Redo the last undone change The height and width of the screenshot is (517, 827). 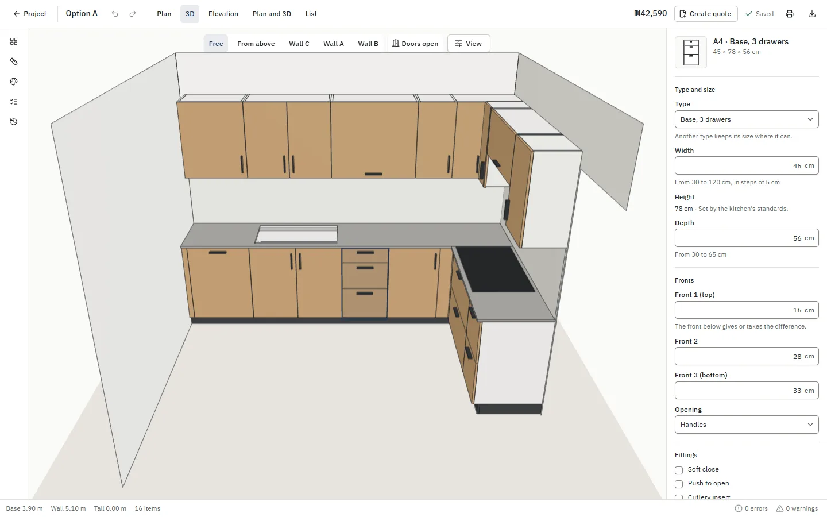[x=133, y=14]
